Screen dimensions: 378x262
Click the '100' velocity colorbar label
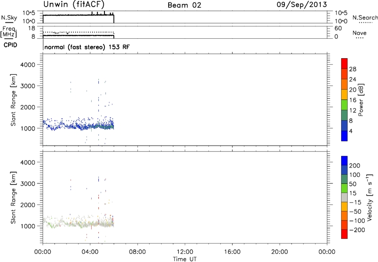click(355, 175)
